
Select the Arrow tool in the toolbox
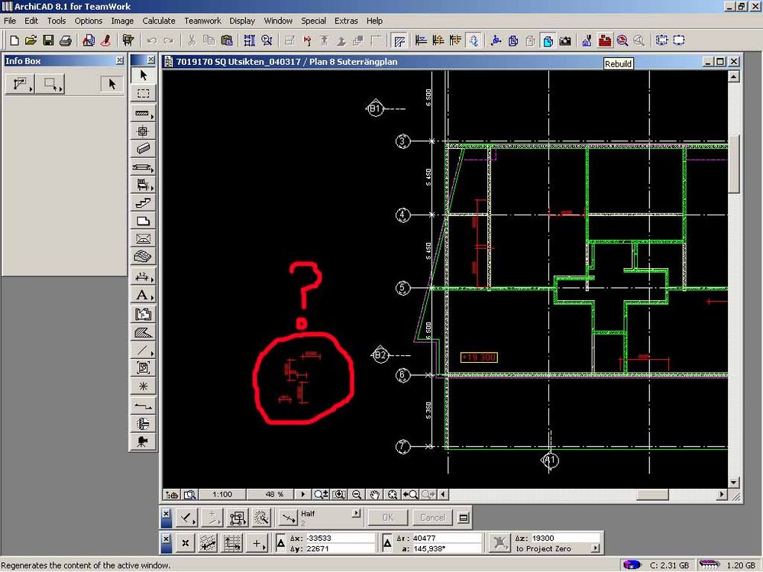pos(143,76)
